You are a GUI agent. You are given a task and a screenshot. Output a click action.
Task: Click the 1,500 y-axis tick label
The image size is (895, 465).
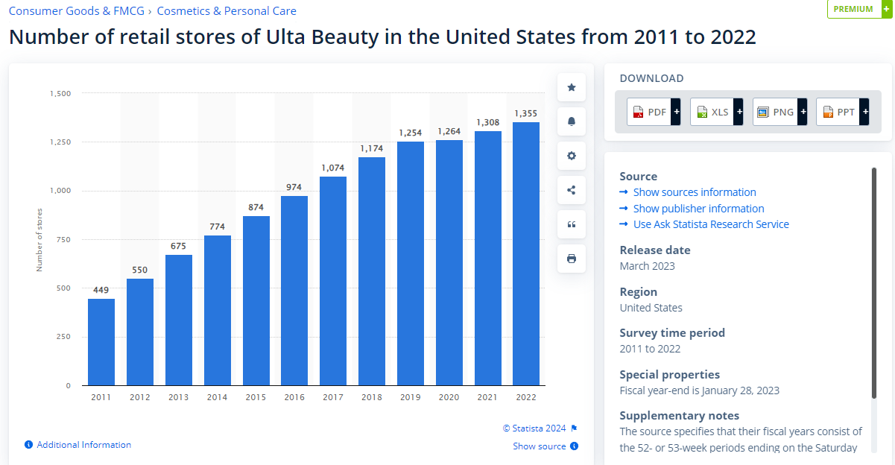[60, 93]
